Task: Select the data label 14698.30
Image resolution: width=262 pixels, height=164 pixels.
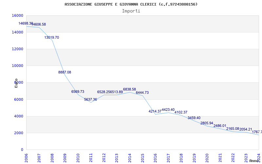Action: pos(26,23)
